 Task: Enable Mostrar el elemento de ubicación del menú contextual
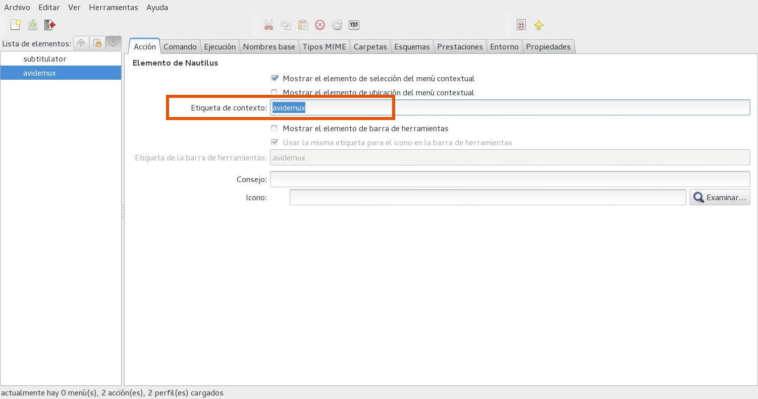pos(275,92)
